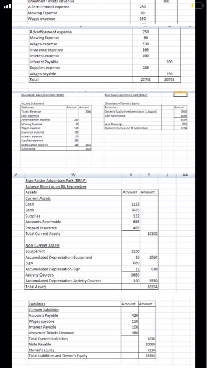
Task: Select Total Liabilities and Owner's Equity label
Action: pyautogui.click(x=58, y=356)
